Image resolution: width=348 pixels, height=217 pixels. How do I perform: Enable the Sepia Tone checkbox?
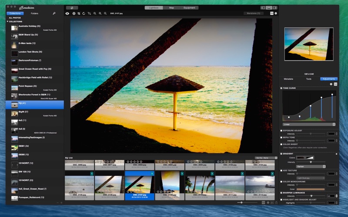(x=281, y=138)
